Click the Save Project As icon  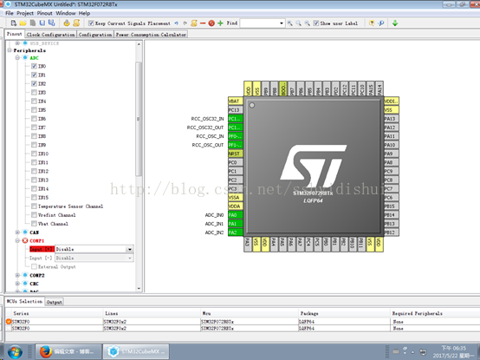point(51,23)
